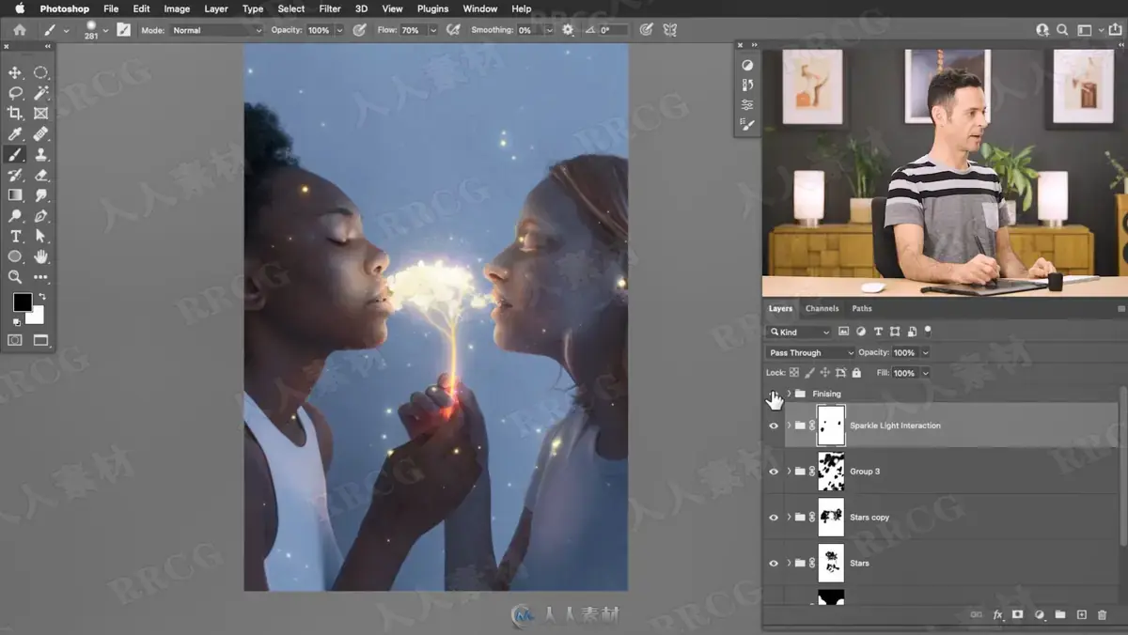Screen dimensions: 1128x635
Task: Open the layer filter Kind dropdown
Action: tap(800, 332)
